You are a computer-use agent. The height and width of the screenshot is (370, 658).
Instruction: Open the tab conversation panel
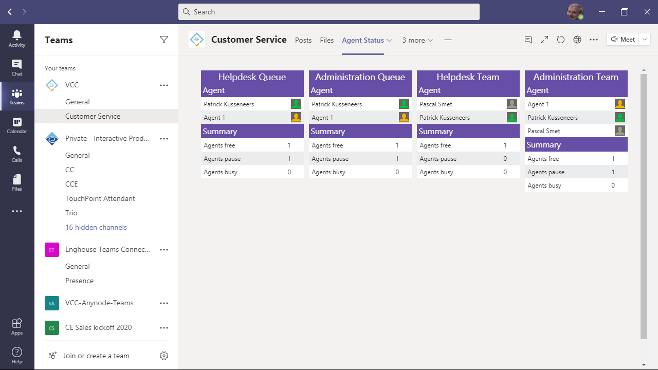(528, 40)
